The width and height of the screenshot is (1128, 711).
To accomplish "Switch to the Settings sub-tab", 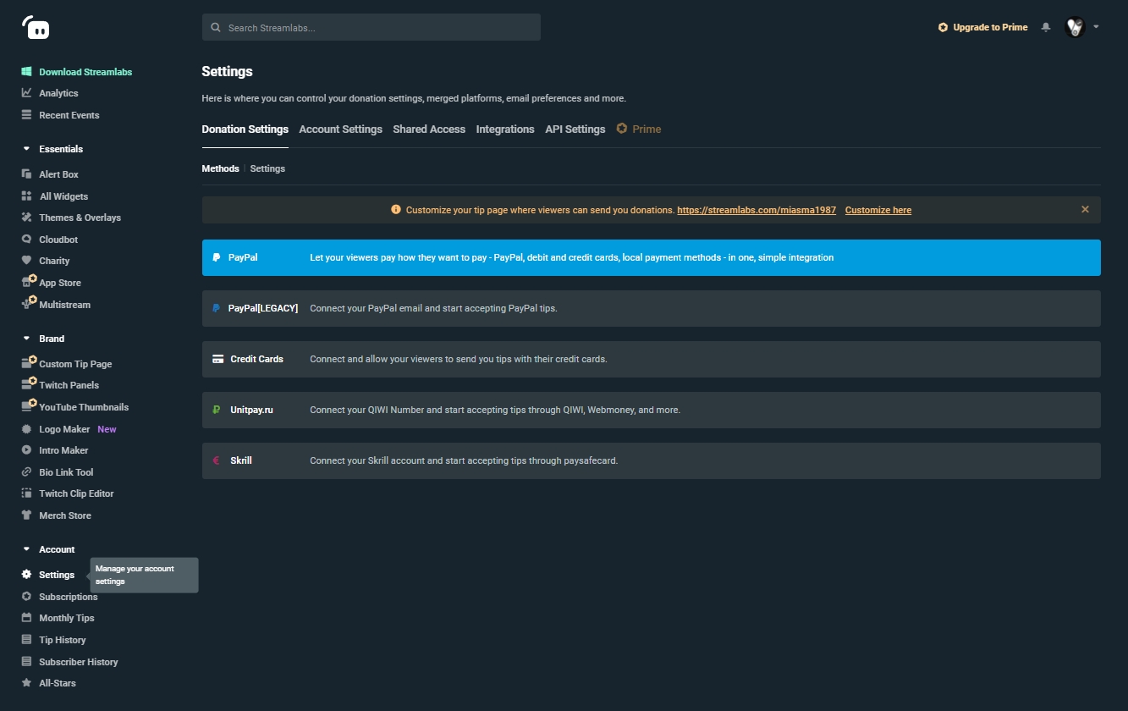I will tap(267, 168).
